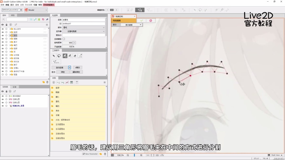Screen dimensions: 285x160
Task: Click zoom in magnifier in canvas bar
Action: pos(141,155)
